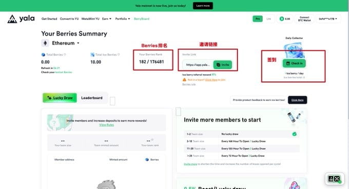This screenshot has height=189, width=349.
Task: Switch to Pro mode
Action: click(258, 19)
